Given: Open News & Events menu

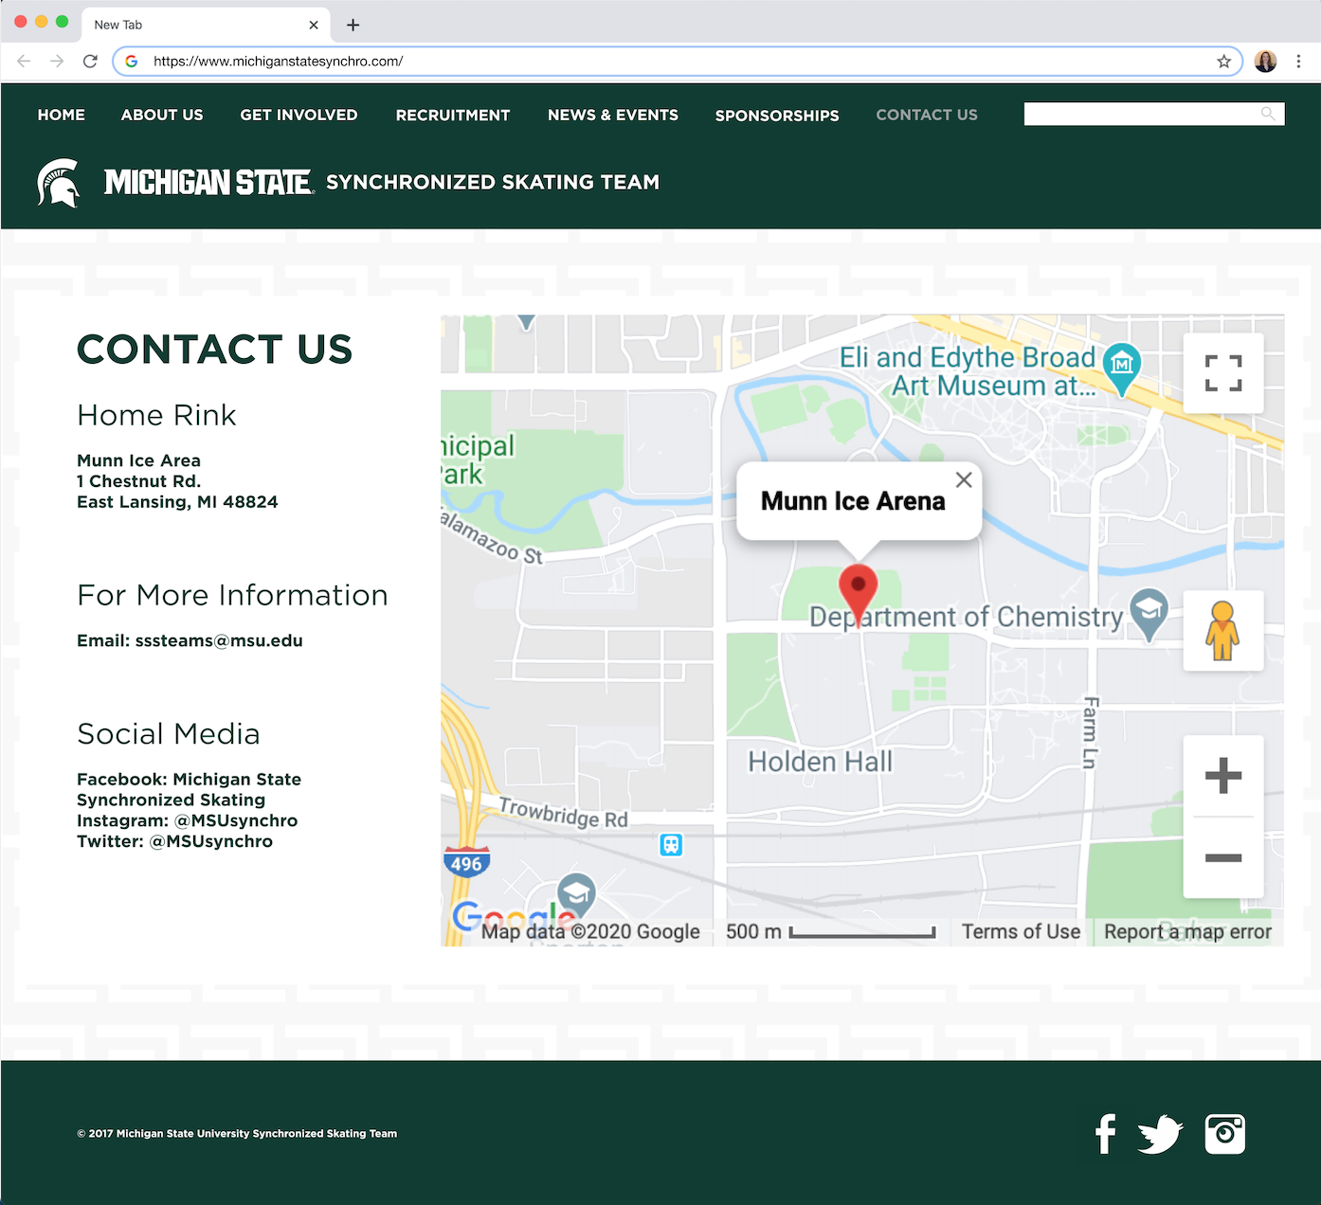Looking at the screenshot, I should point(613,115).
